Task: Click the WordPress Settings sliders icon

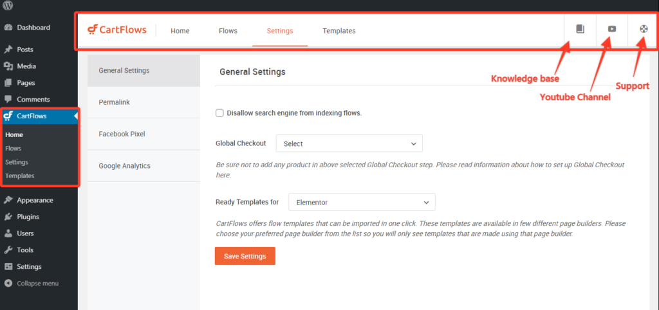Action: pos(8,267)
